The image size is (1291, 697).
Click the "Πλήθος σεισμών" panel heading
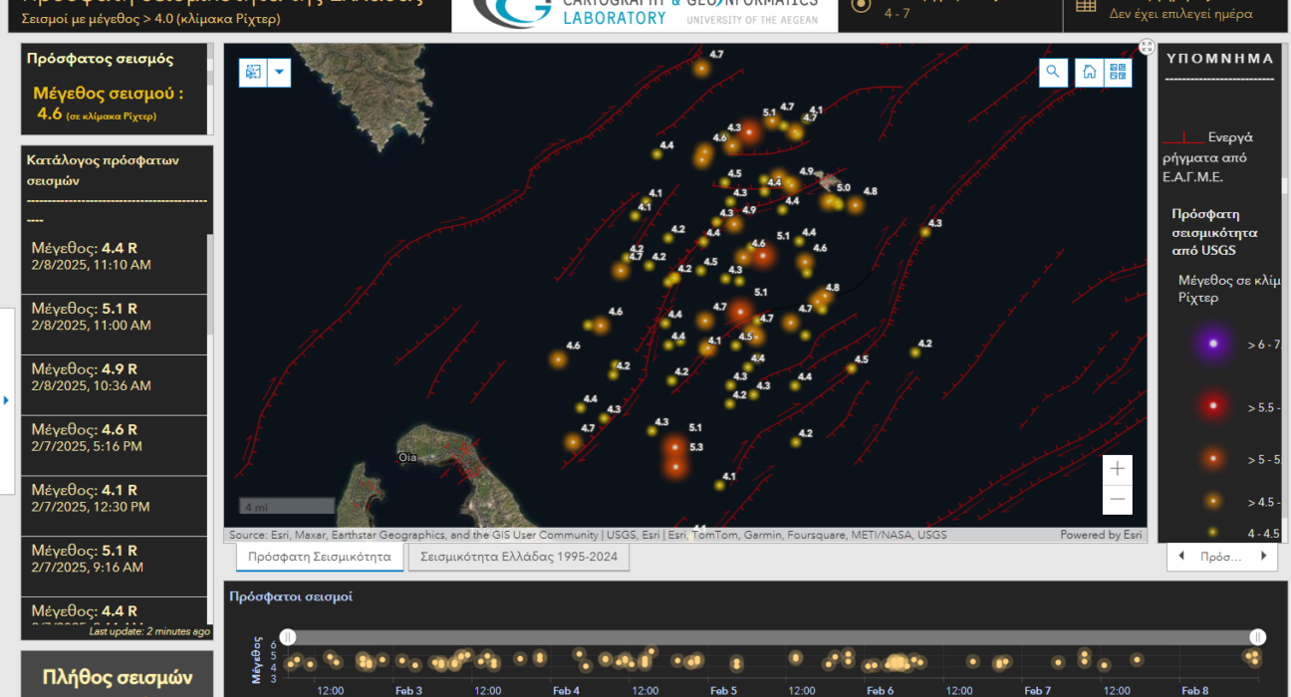click(118, 678)
